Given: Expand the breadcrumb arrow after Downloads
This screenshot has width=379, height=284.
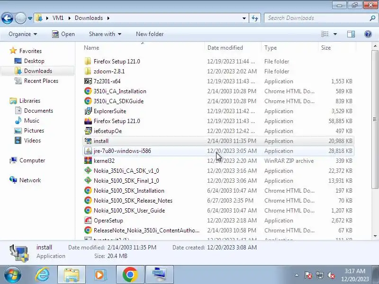Looking at the screenshot, I should click(108, 18).
